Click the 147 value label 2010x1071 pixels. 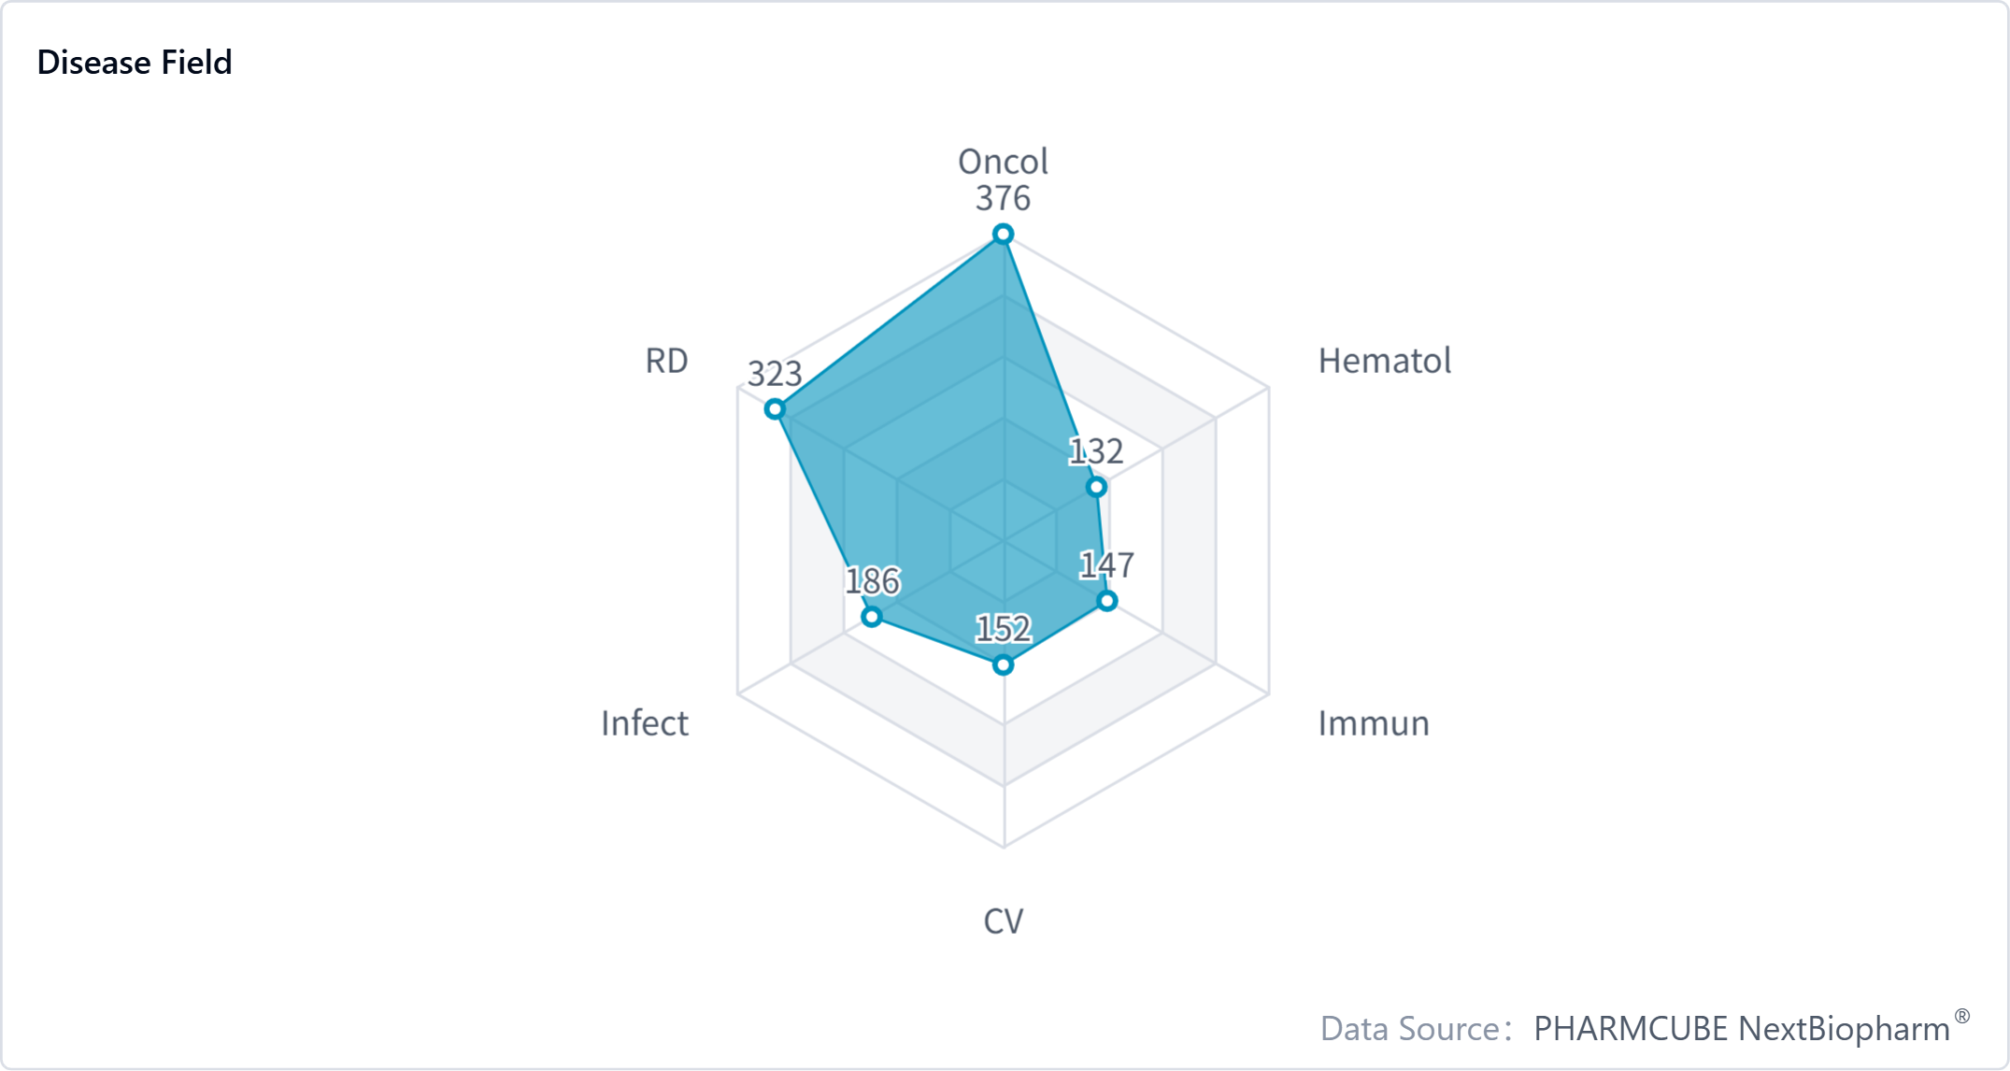point(1107,565)
